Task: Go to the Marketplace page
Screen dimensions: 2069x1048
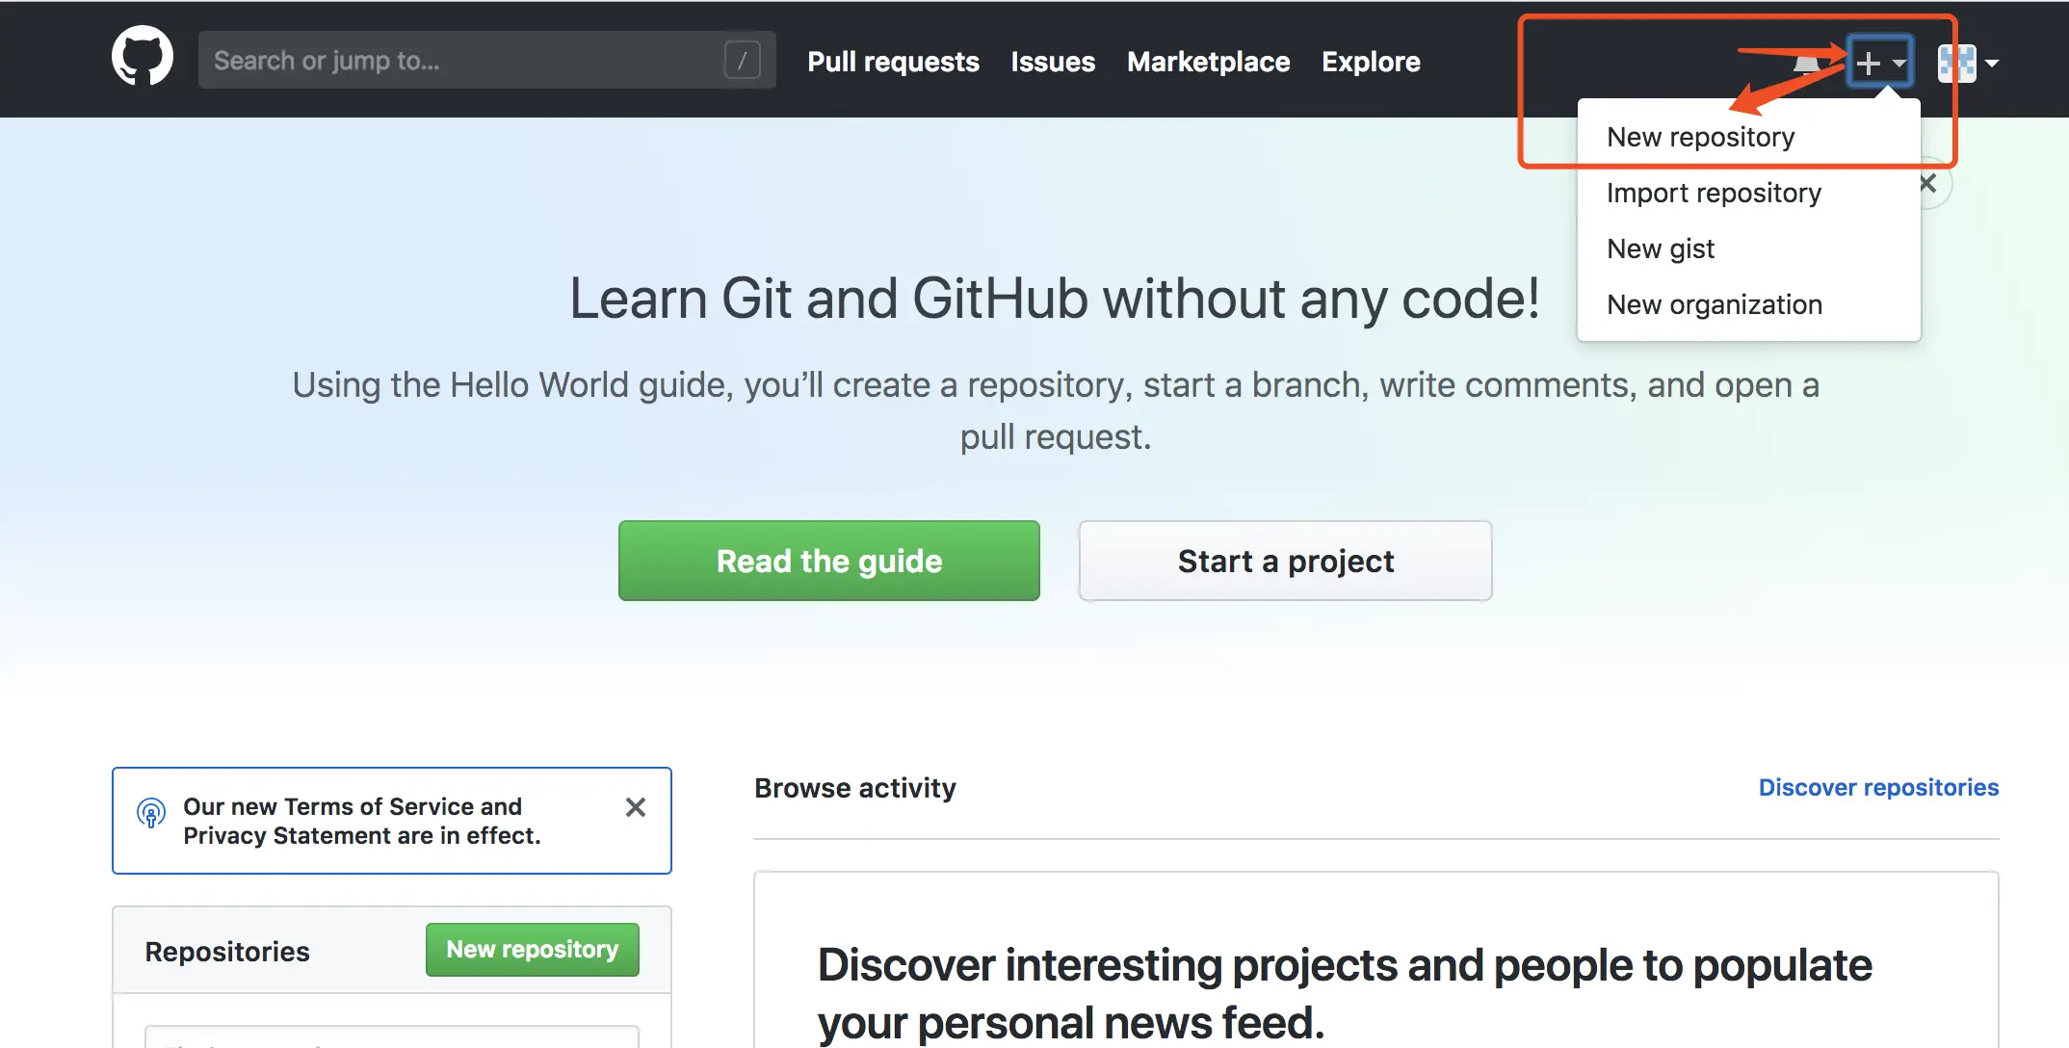Action: (x=1208, y=62)
